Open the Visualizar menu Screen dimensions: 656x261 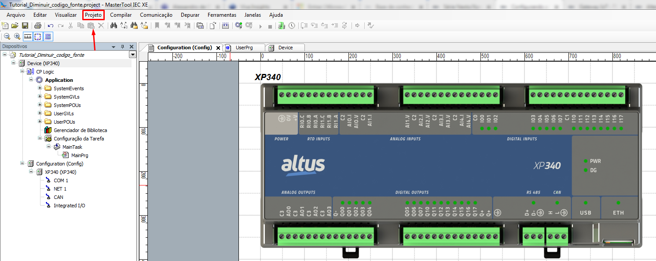[x=66, y=15]
